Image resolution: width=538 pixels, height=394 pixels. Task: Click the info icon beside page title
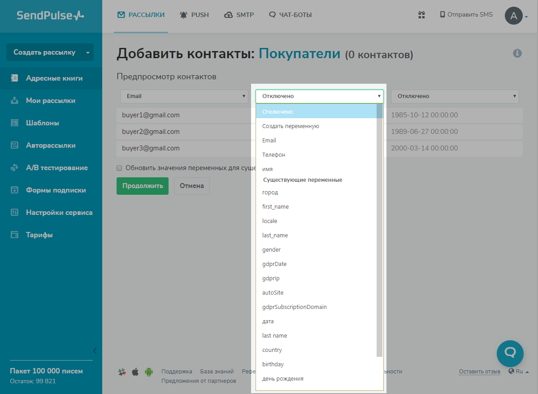(x=517, y=53)
